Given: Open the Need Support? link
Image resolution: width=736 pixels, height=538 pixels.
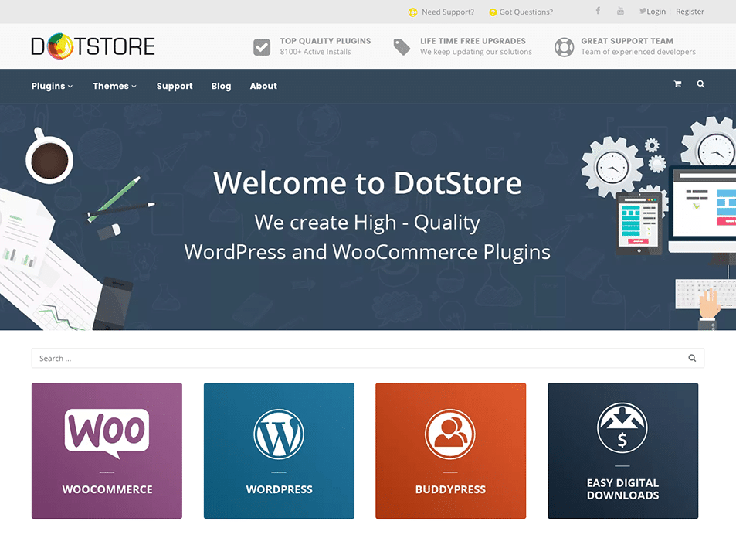Looking at the screenshot, I should (441, 12).
